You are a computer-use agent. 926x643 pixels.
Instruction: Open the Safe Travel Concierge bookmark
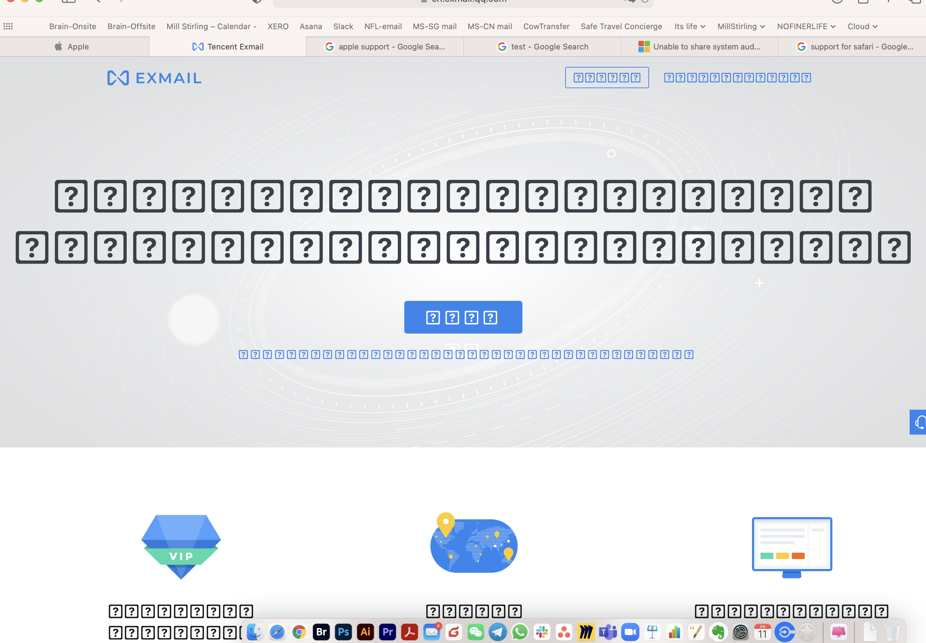pyautogui.click(x=621, y=27)
